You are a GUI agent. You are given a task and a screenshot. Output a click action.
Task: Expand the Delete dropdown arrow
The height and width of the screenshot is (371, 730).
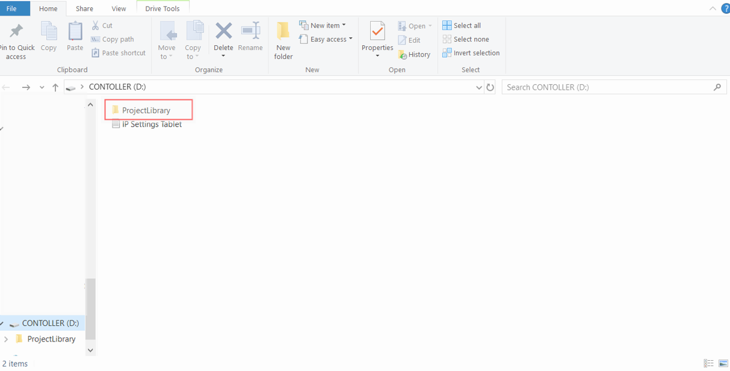[223, 56]
